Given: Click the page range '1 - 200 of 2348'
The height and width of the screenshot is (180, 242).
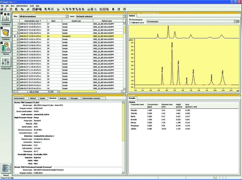Looking at the screenshot, I should [33, 92].
